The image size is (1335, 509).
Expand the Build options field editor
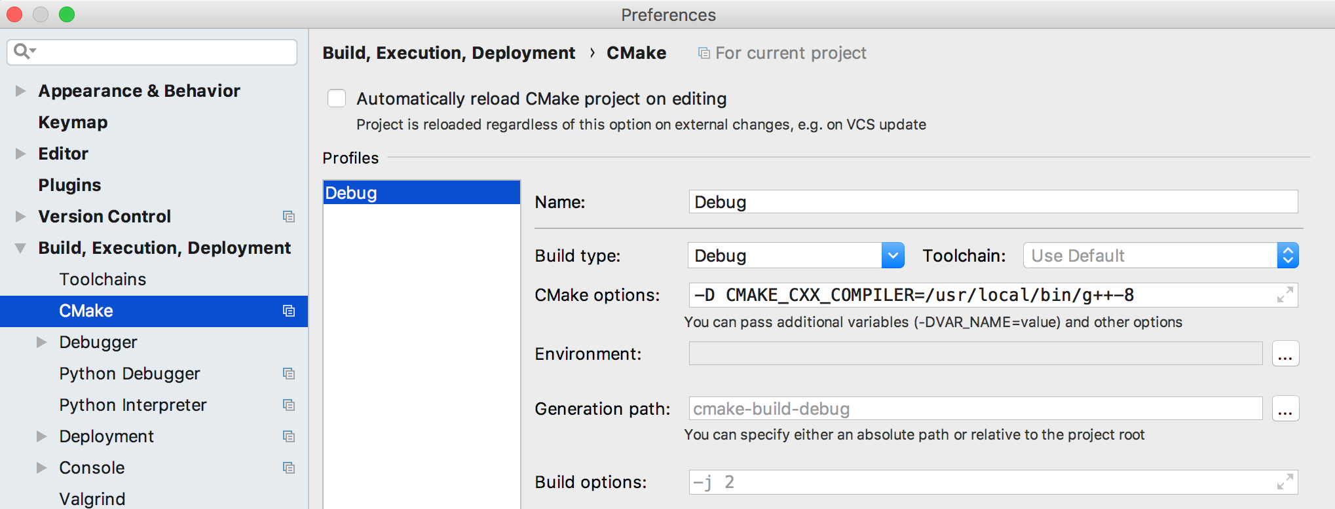1284,482
